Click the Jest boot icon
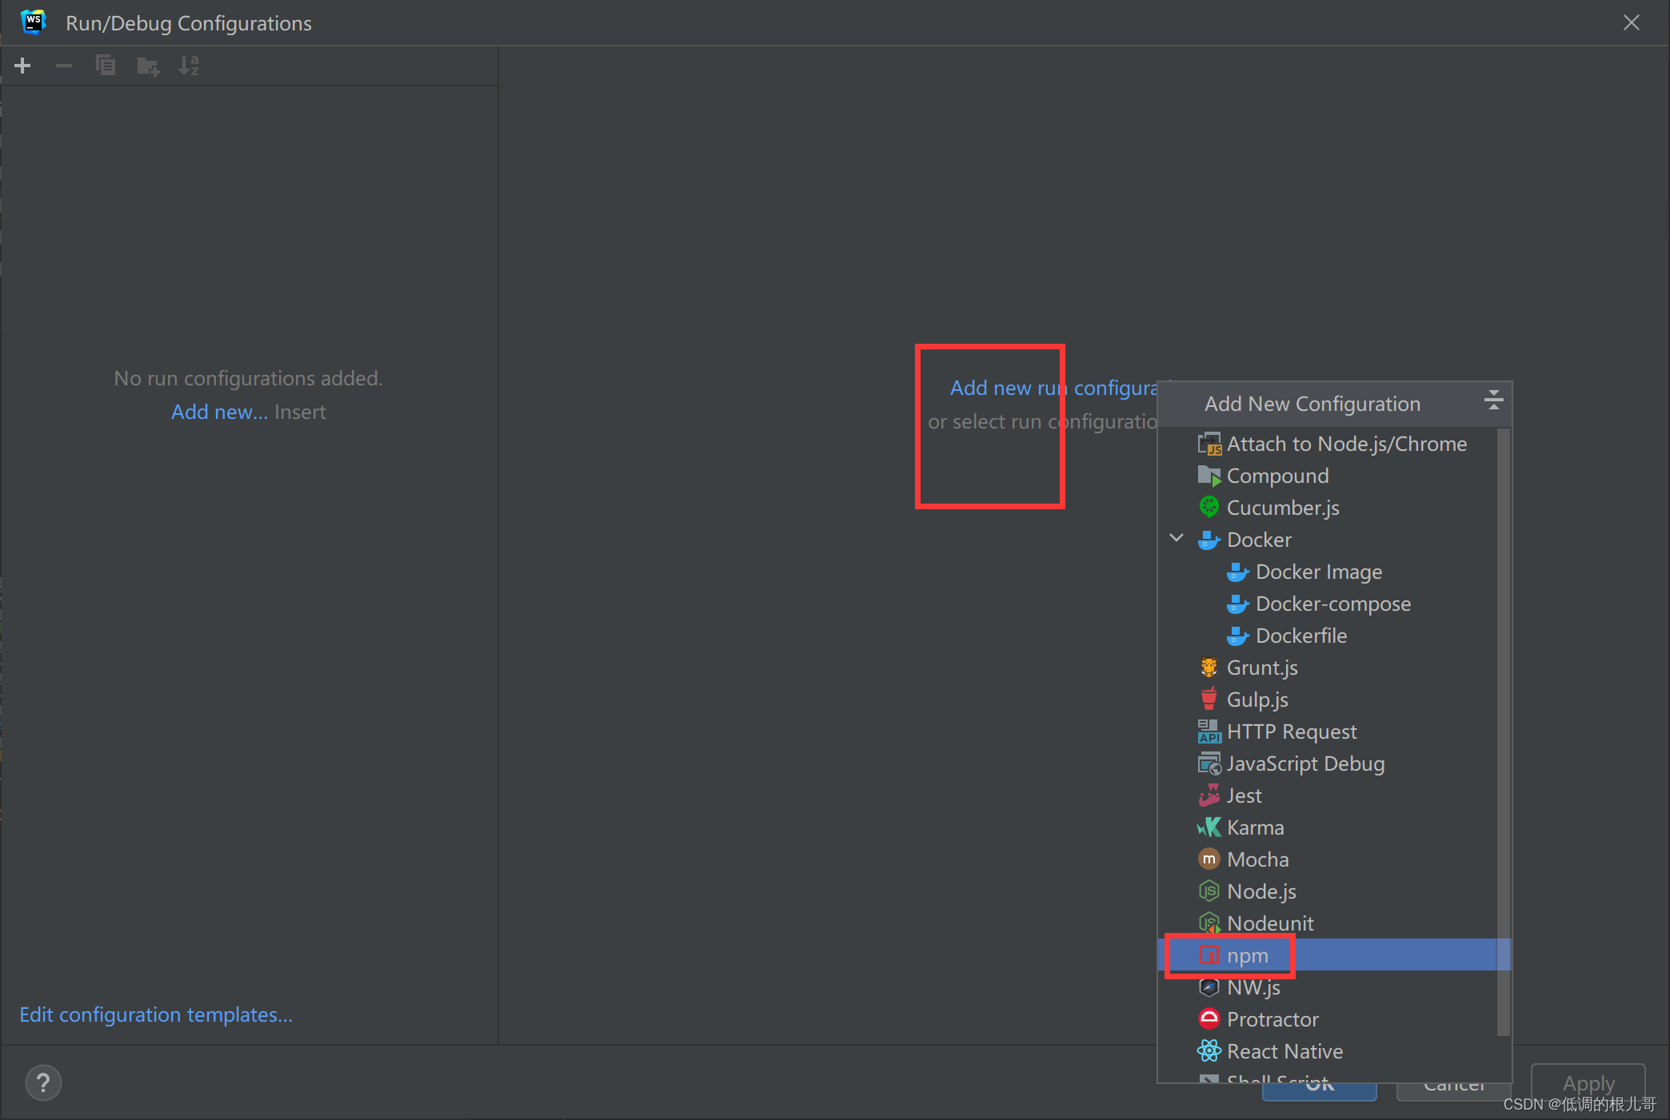Viewport: 1670px width, 1120px height. (1209, 795)
